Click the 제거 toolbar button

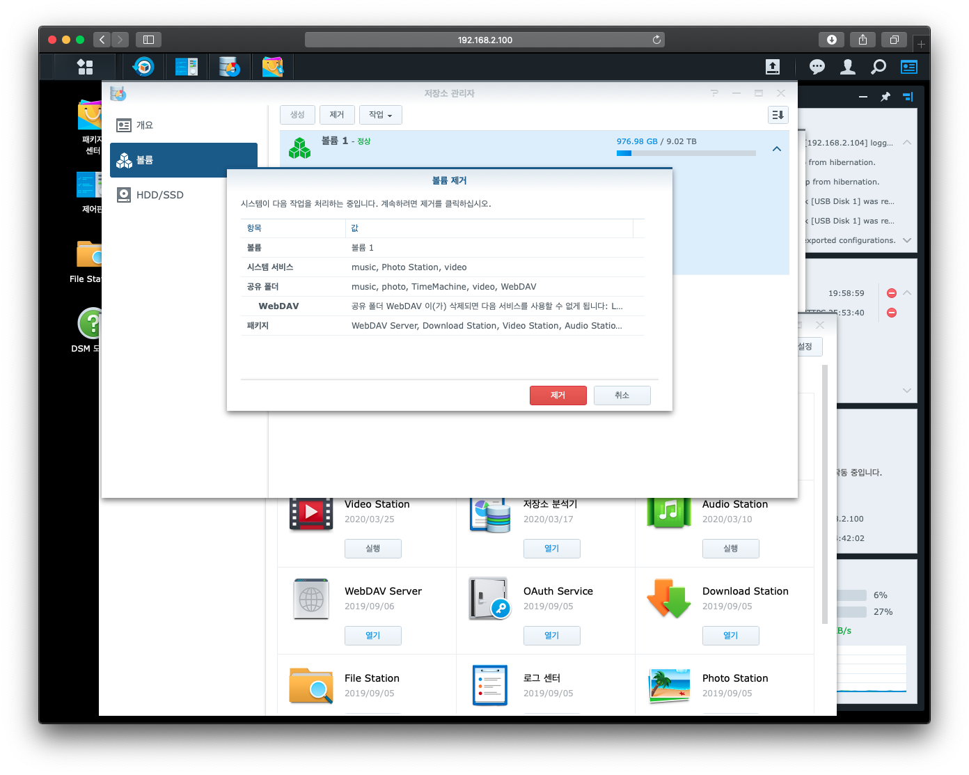pos(337,115)
